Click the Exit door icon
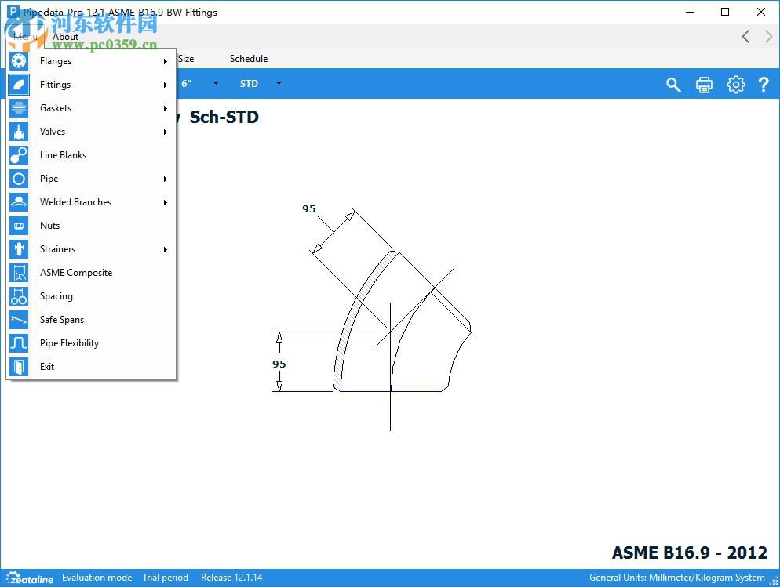Screen dimensions: 780x587 (18, 367)
